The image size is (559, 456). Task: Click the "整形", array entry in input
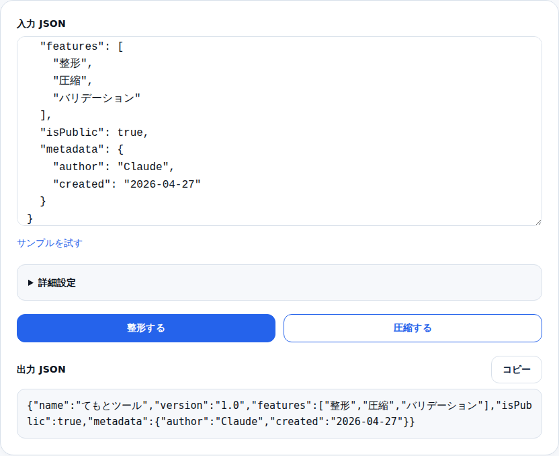pyautogui.click(x=73, y=63)
